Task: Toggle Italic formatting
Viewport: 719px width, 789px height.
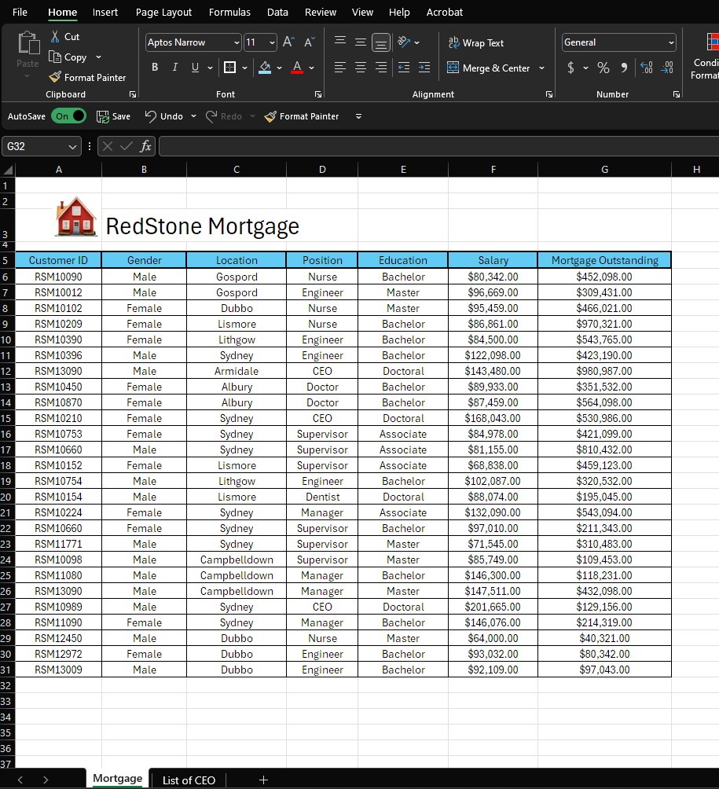Action: (174, 68)
